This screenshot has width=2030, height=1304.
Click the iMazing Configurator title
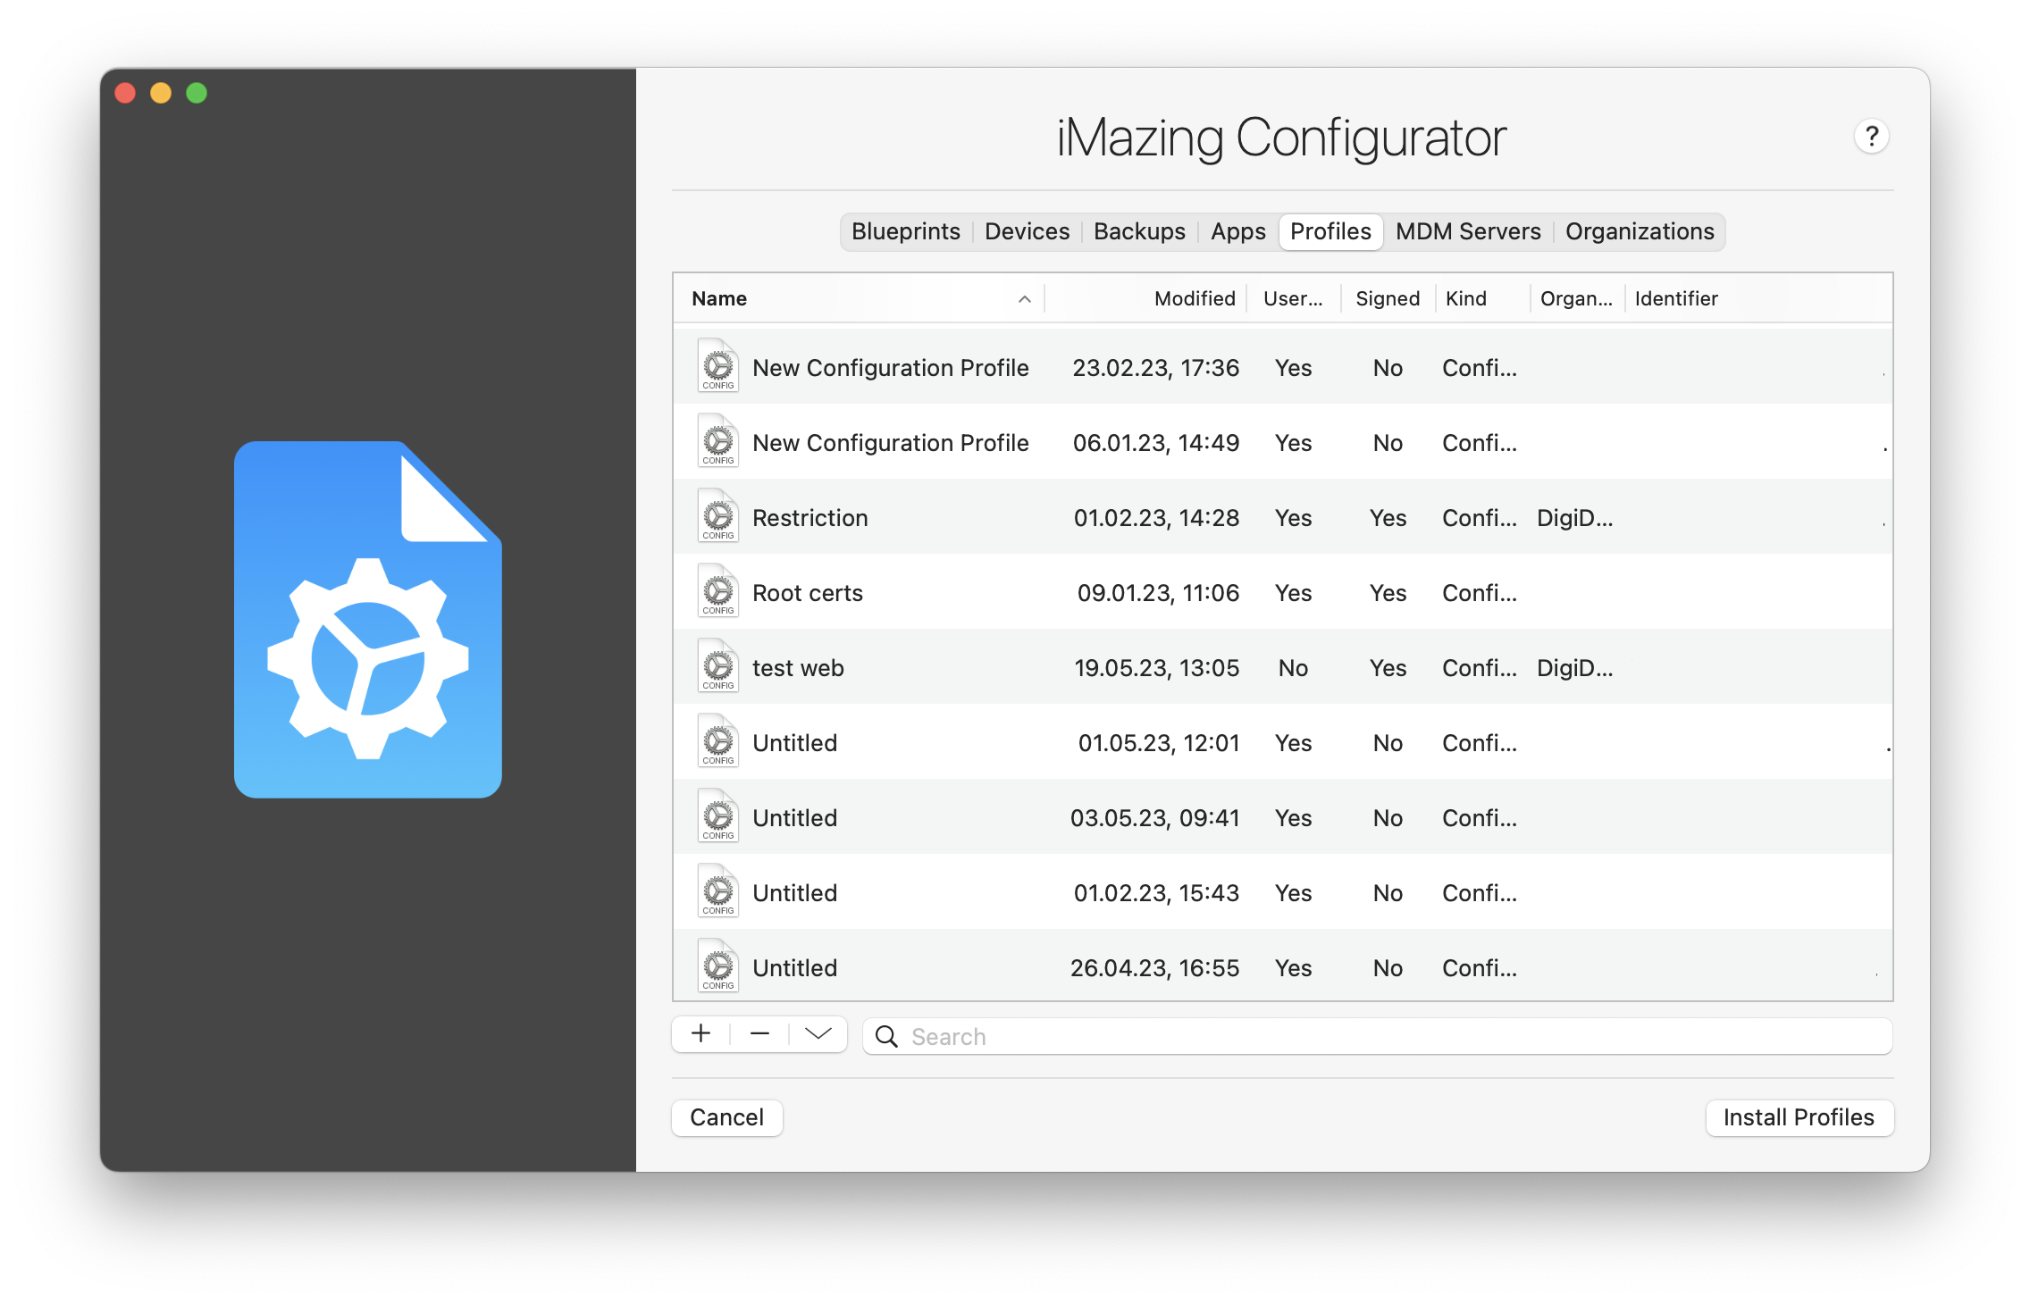[1281, 138]
